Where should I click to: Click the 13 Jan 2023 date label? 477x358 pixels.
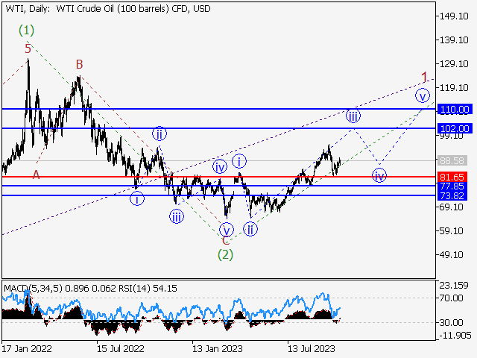[218, 348]
